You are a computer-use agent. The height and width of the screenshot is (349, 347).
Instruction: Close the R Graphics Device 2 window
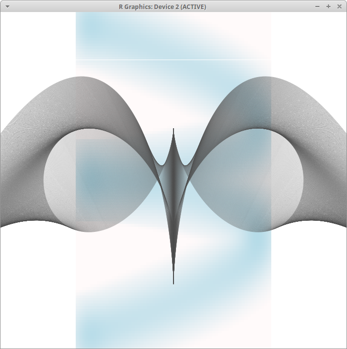pyautogui.click(x=339, y=7)
